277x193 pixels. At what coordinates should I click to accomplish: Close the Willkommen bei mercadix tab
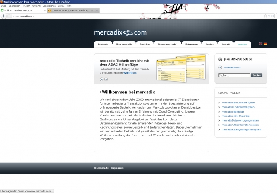(45, 10)
